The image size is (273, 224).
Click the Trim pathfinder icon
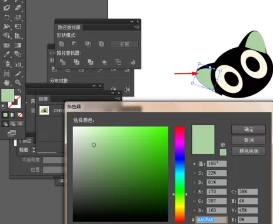pyautogui.click(x=76, y=62)
